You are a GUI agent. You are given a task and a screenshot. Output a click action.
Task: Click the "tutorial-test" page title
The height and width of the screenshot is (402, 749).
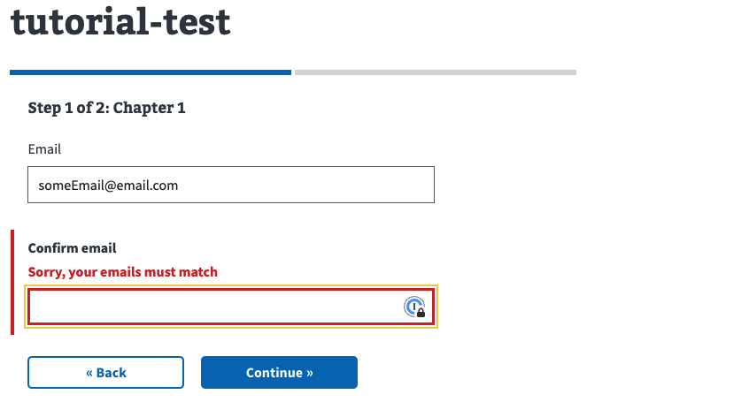click(x=120, y=22)
